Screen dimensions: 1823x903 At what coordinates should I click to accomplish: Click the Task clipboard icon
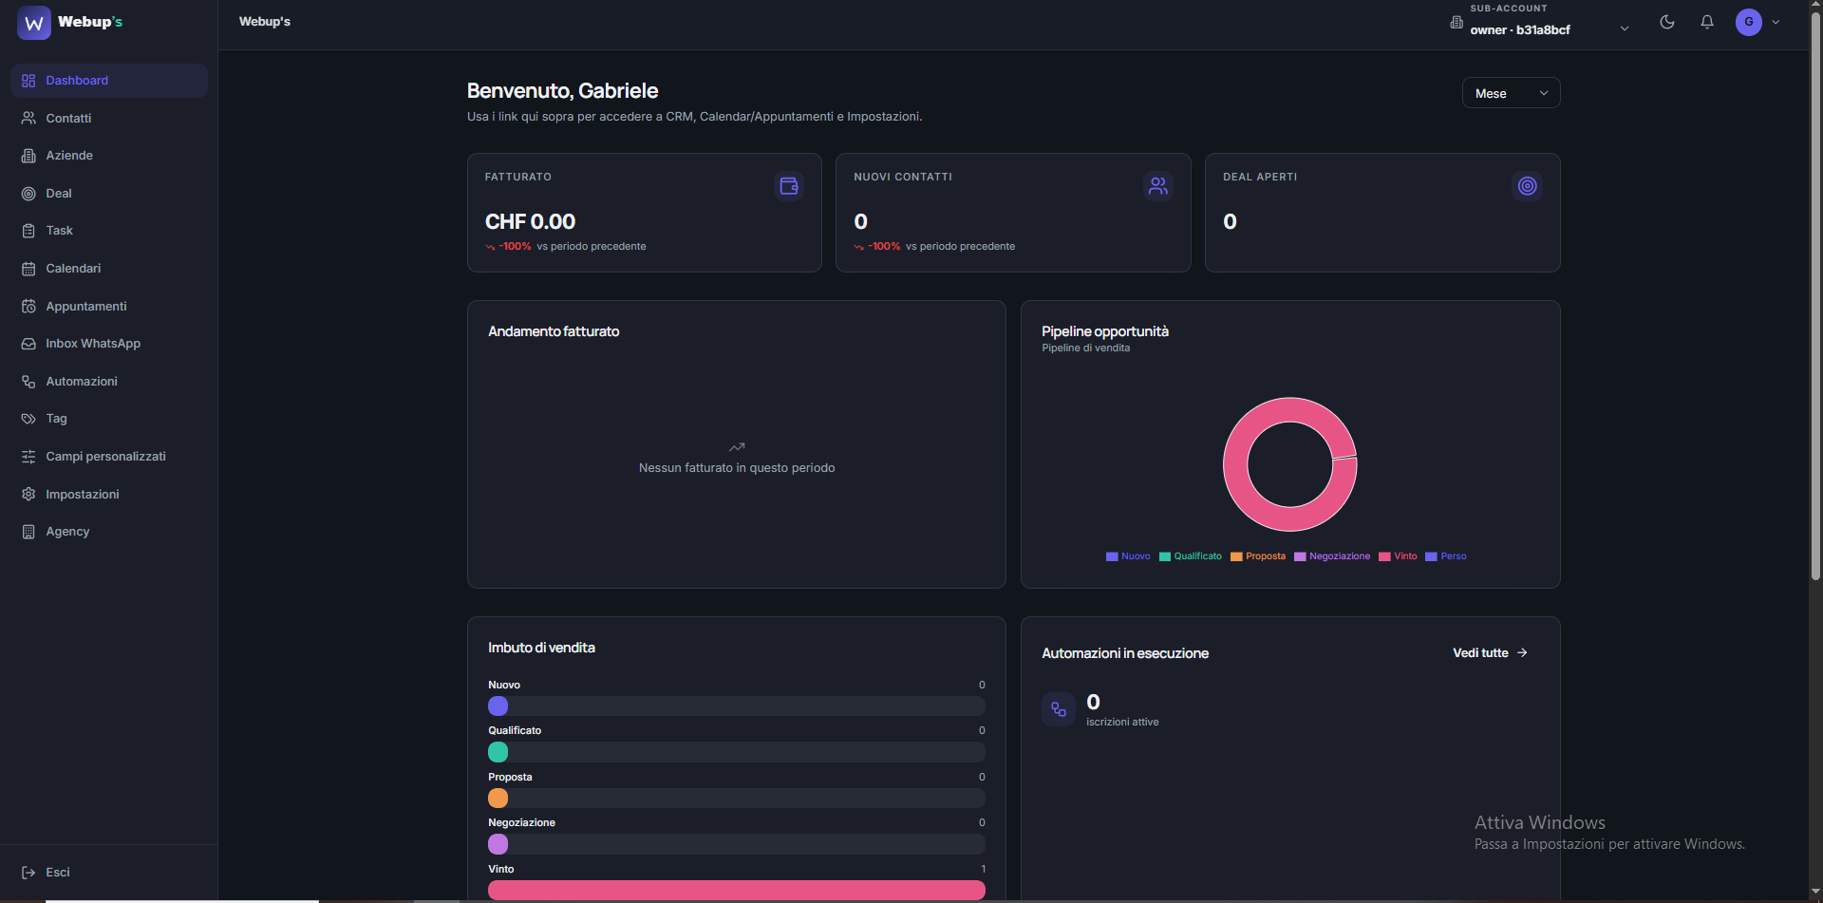pos(28,231)
